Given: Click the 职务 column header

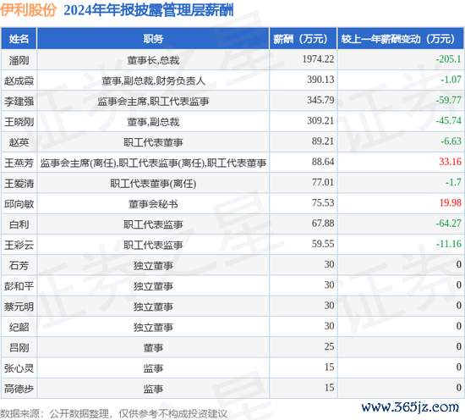Looking at the screenshot, I should [153, 39].
